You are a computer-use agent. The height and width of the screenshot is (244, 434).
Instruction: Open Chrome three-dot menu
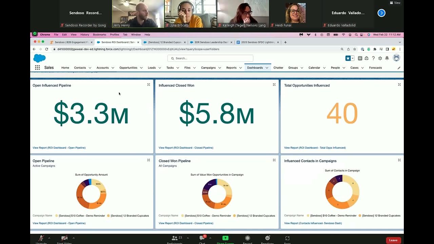[400, 49]
